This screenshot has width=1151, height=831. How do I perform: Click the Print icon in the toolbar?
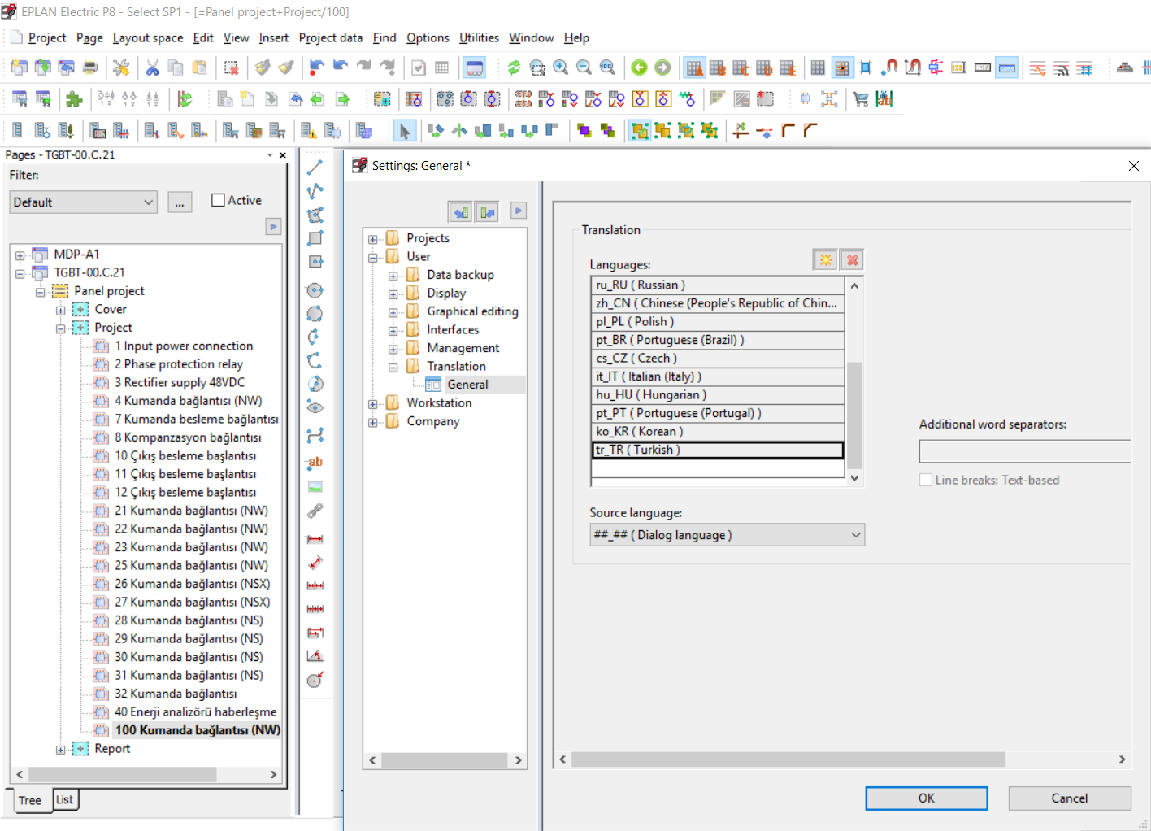coord(90,67)
